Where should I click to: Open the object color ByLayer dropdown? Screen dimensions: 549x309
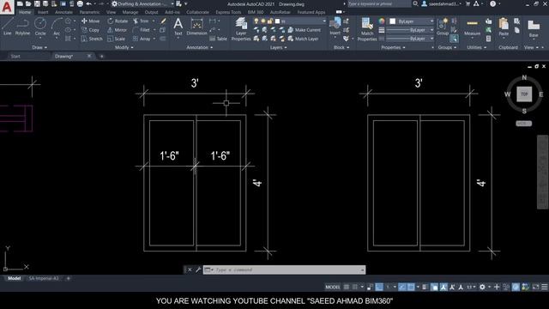click(x=412, y=21)
